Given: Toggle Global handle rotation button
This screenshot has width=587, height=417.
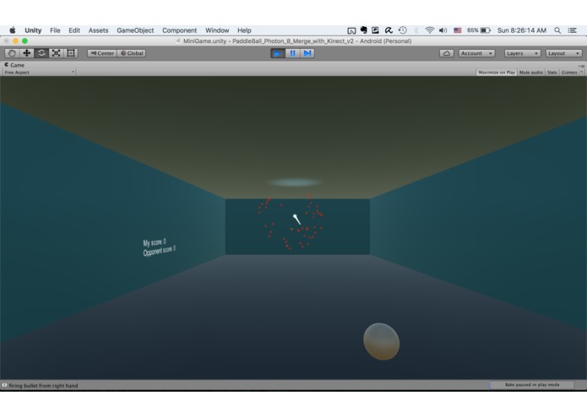Looking at the screenshot, I should tap(132, 53).
